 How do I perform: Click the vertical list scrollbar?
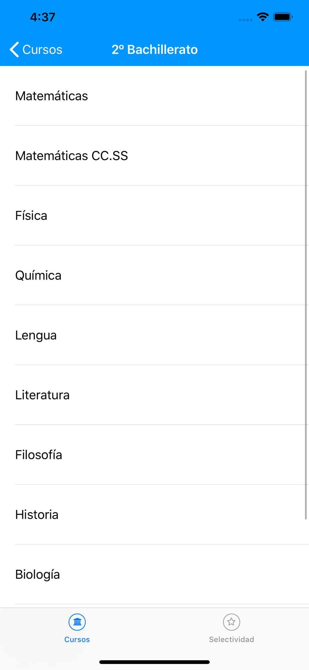point(306,295)
